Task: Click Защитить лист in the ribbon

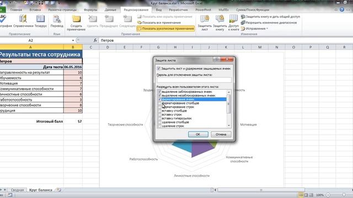Action: click(x=205, y=23)
